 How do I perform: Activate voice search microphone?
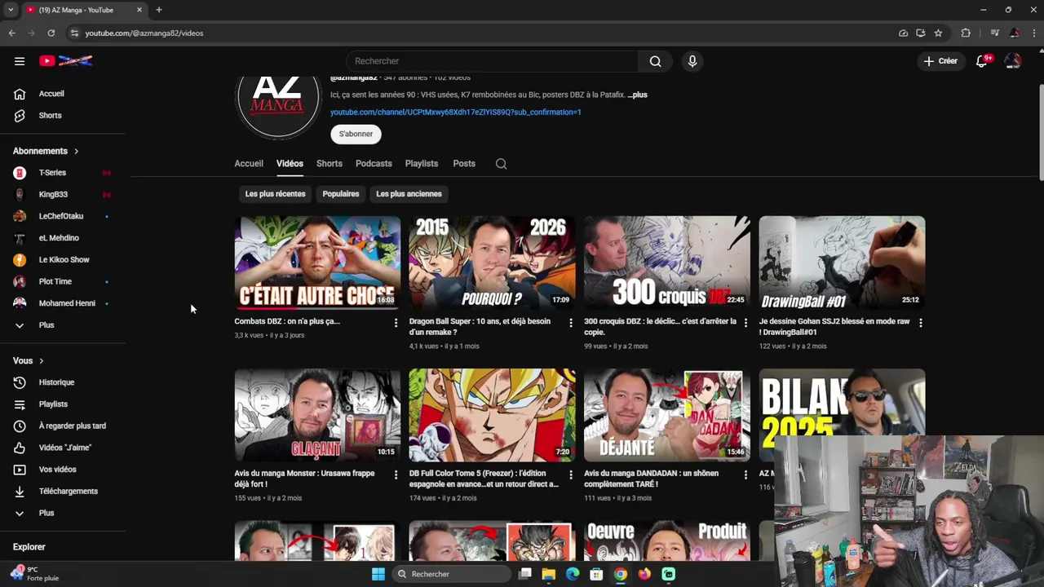point(692,61)
